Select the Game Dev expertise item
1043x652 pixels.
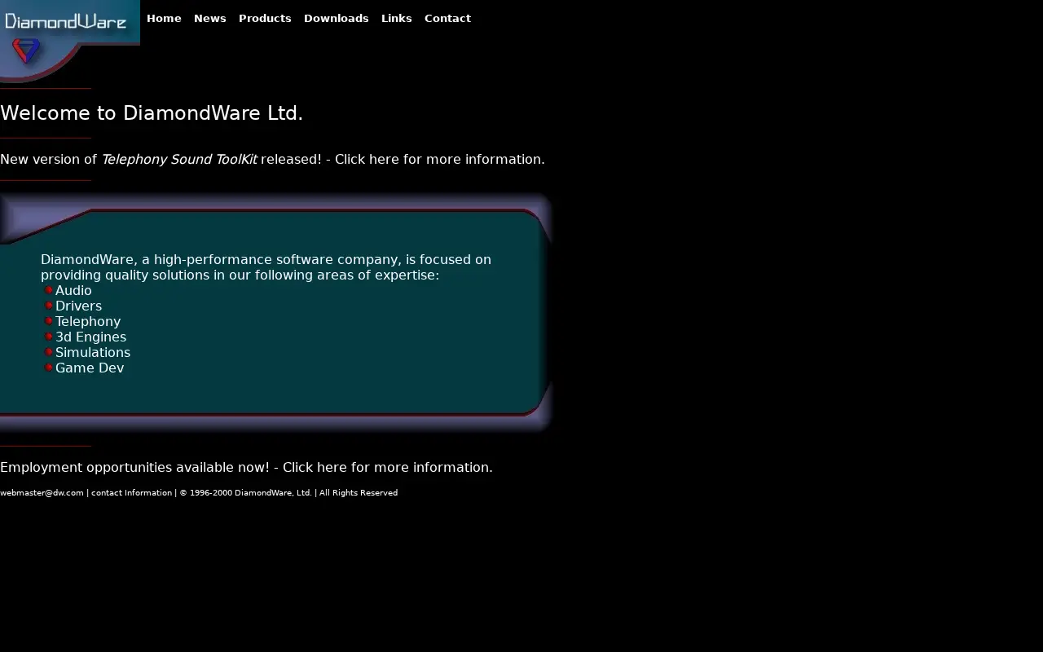pos(90,368)
